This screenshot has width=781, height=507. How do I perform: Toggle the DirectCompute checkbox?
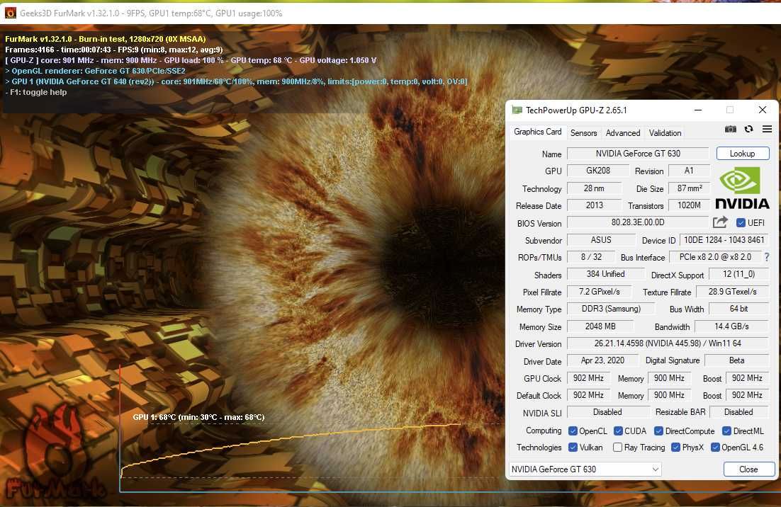[658, 431]
